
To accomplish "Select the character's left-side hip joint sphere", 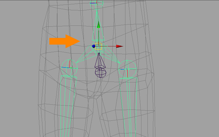I will tap(69, 68).
